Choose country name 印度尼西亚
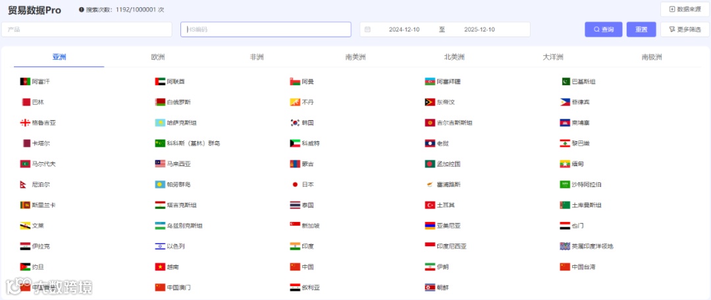This screenshot has width=711, height=300. pyautogui.click(x=452, y=246)
